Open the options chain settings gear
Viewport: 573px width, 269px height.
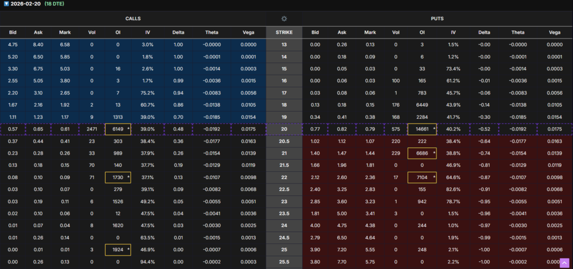coord(284,18)
